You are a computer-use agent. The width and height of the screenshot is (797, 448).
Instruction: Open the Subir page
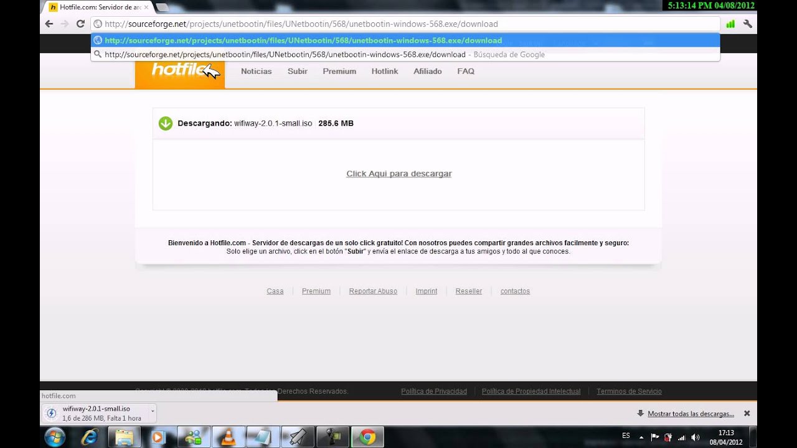tap(298, 71)
